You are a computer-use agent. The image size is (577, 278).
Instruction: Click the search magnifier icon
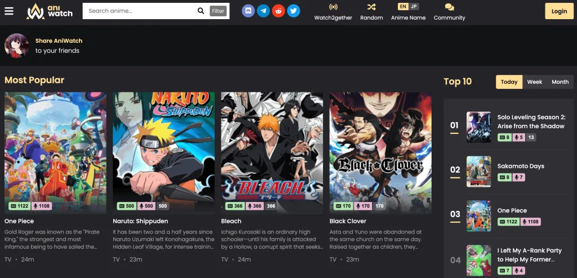coord(201,11)
